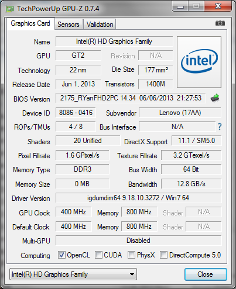Screen dimensions: 236x289
Task: Check the DirectCompute 5.0 box
Action: [163, 255]
